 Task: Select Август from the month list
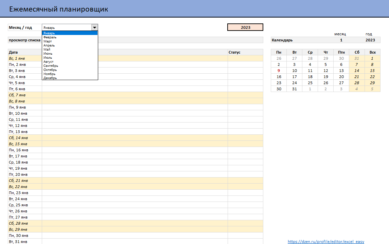pos(70,62)
